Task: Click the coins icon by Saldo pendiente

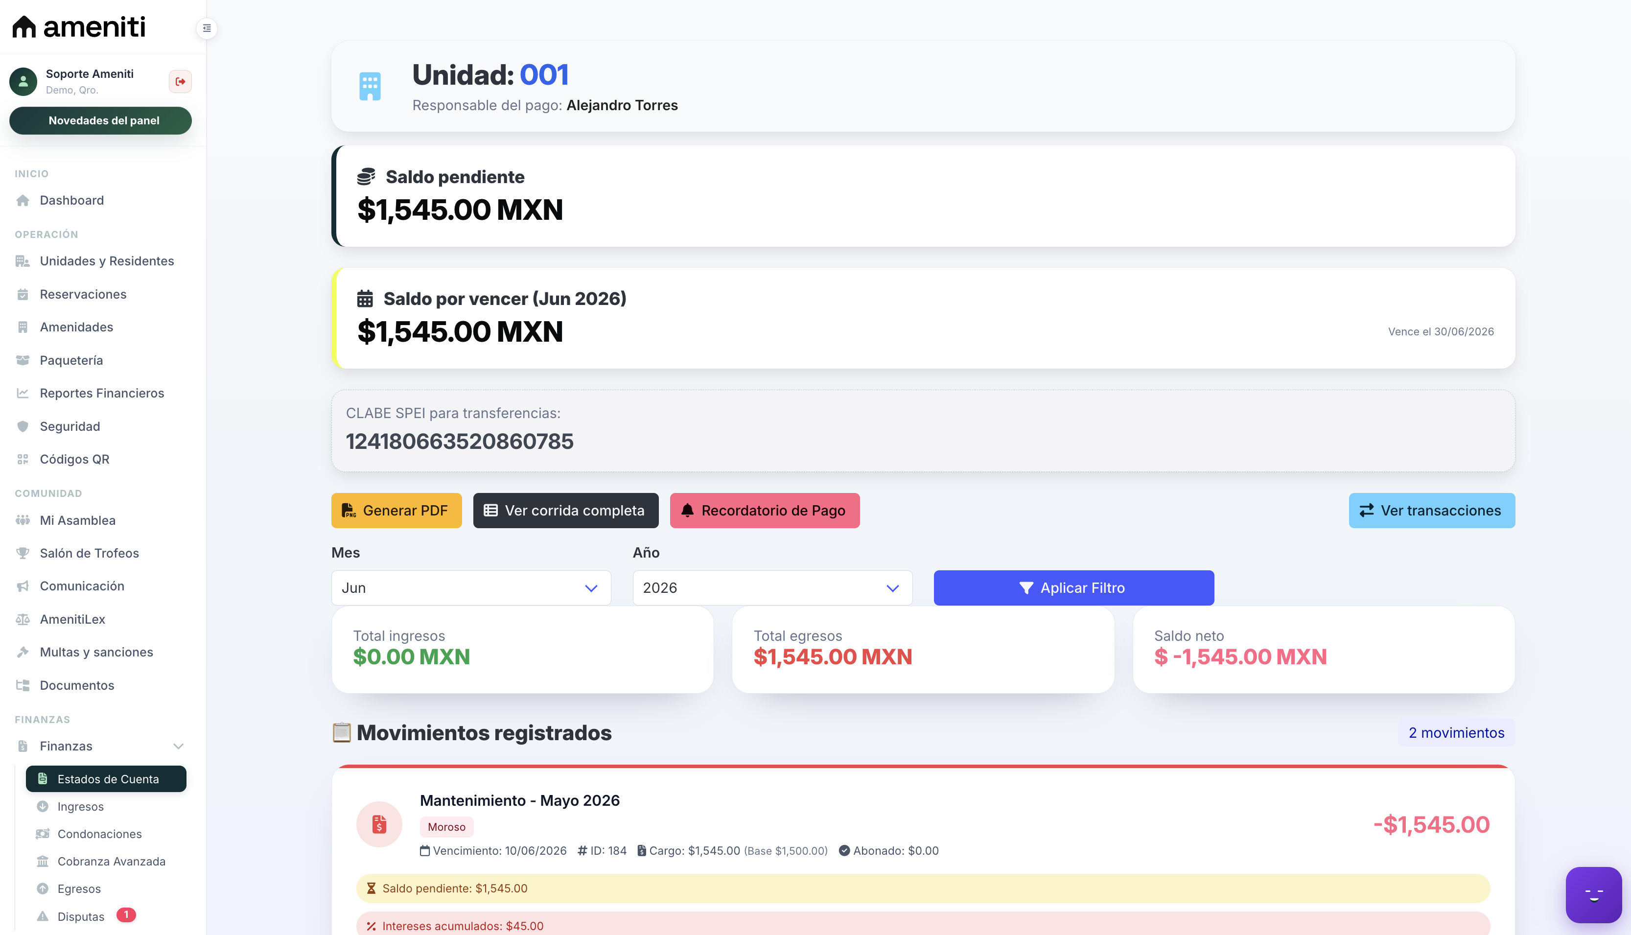Action: [366, 177]
